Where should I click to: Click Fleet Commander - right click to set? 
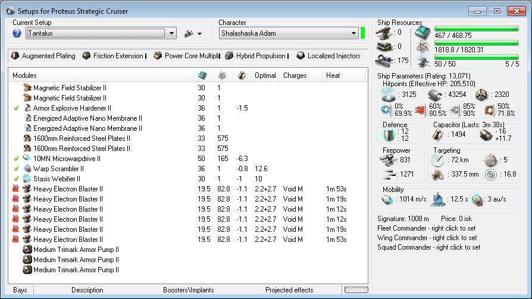tap(426, 228)
